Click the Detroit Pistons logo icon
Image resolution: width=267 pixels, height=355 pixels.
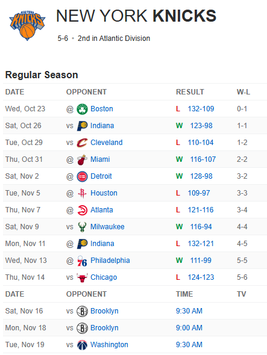[82, 176]
